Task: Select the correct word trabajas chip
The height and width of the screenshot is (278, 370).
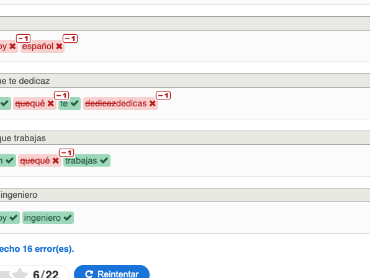Action: click(x=87, y=160)
